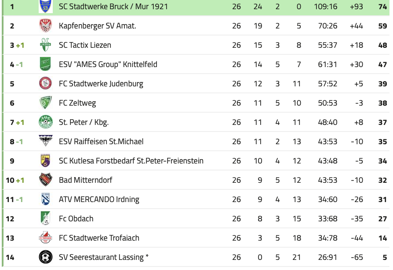Screen dimensions: 393x270
Task: Select the St.Peter-Freienstein purple-yellow crest
Action: tap(46, 160)
